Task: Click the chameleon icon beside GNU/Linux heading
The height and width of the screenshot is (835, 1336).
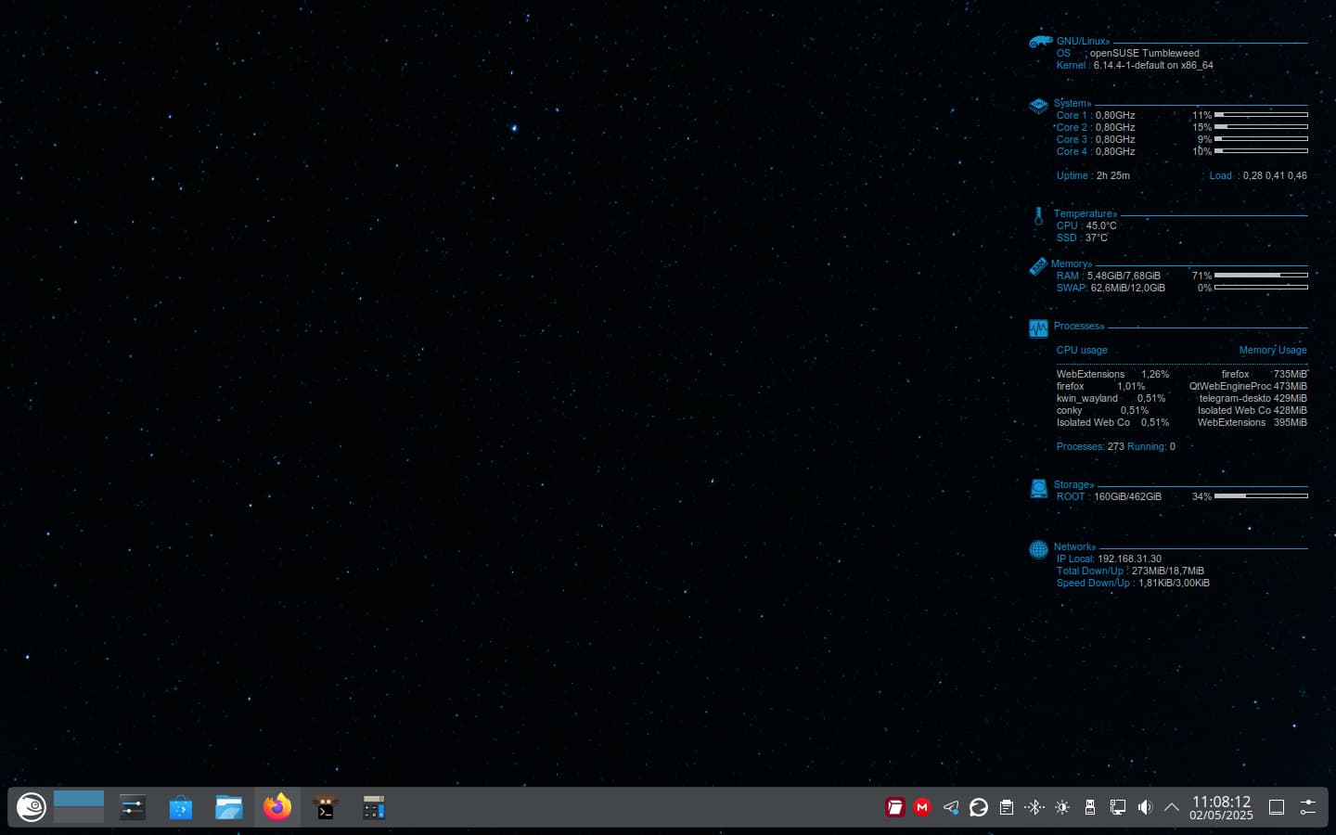Action: tap(1040, 42)
